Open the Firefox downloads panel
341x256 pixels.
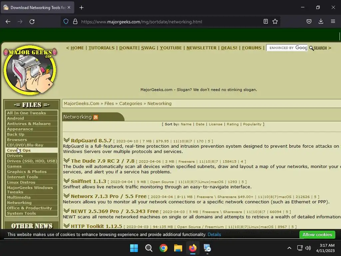tap(321, 22)
